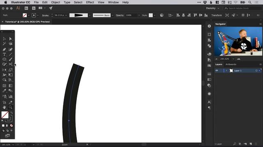Open Navigator zoom percentage dropdown
Image resolution: width=263 pixels, height=147 pixels.
tap(233, 59)
